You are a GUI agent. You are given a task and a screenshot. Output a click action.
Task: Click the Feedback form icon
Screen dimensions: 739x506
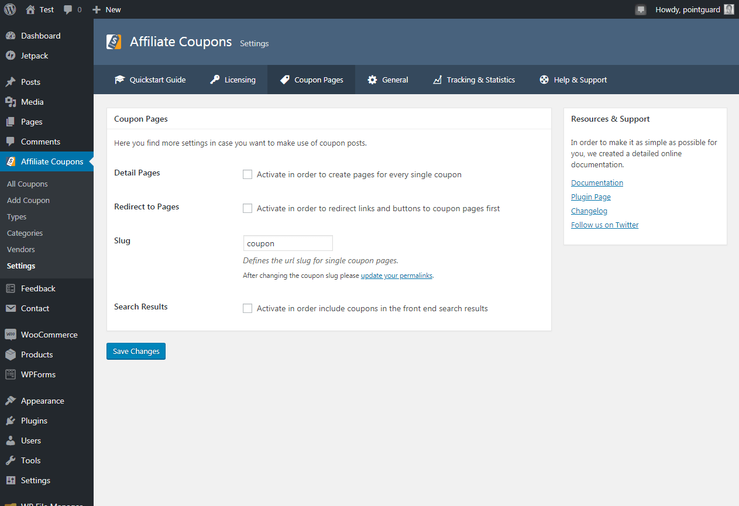[11, 288]
